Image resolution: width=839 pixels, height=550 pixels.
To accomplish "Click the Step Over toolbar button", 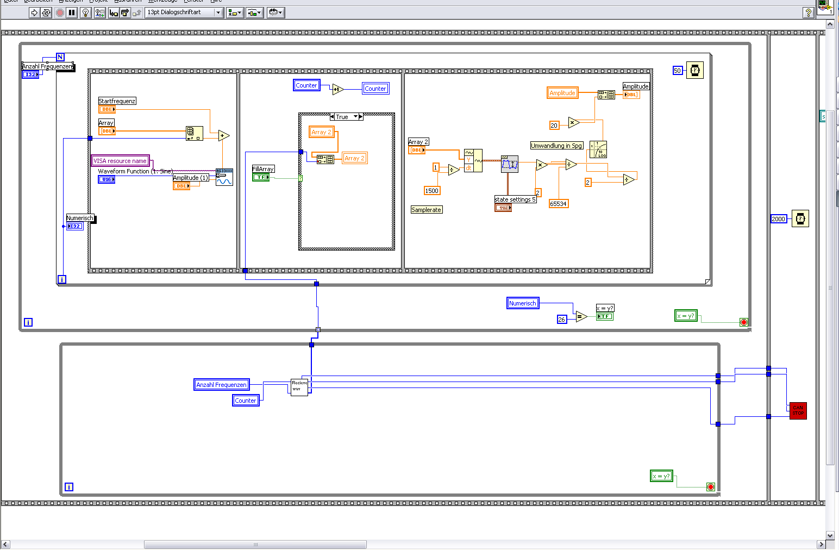I will tap(125, 12).
